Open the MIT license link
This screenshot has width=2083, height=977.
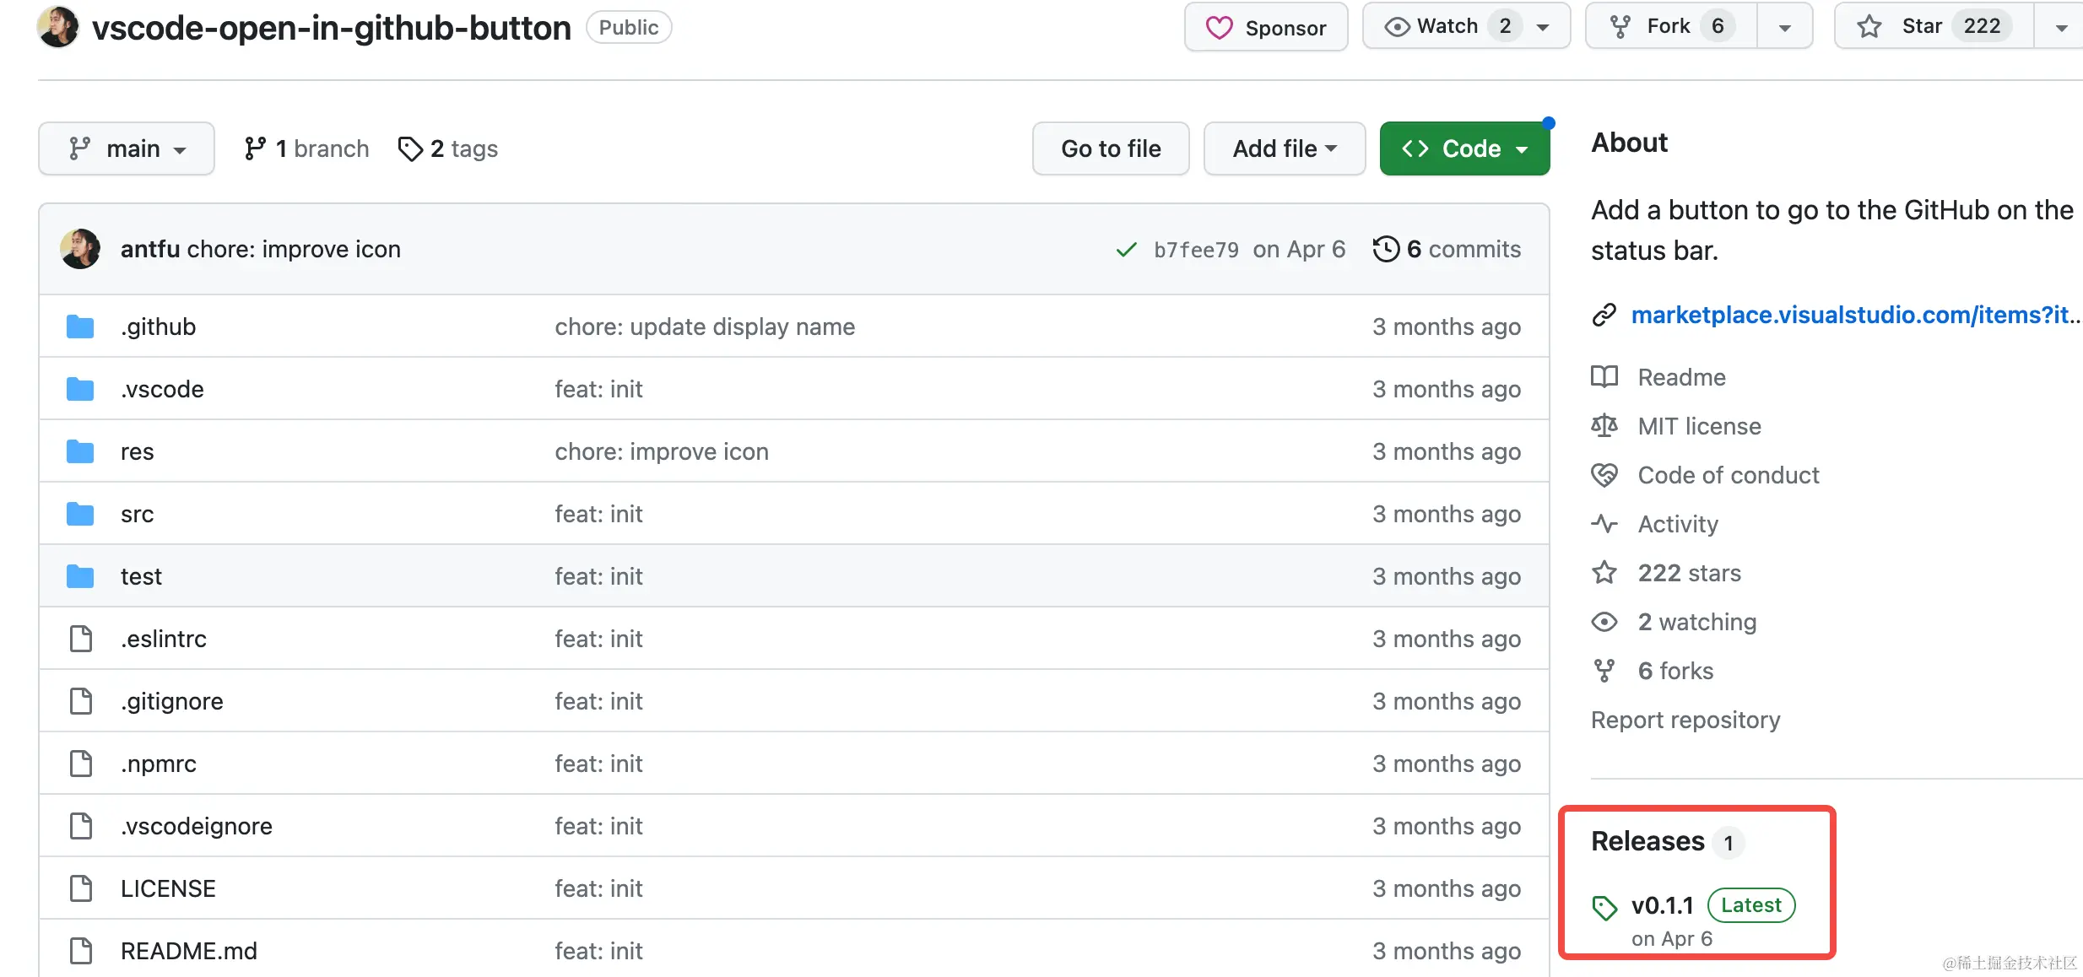1699,426
